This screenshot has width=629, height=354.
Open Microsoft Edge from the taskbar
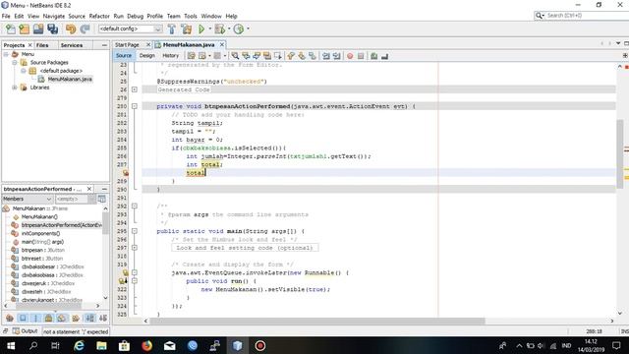tap(79, 345)
